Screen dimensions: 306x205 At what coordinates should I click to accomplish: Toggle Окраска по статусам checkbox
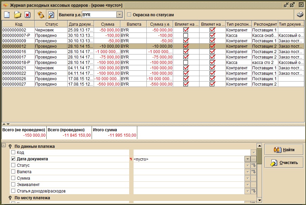coord(129,15)
